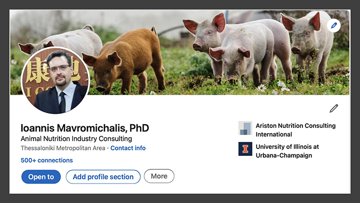Expand the "Open to" options
The width and height of the screenshot is (360, 203).
[41, 176]
